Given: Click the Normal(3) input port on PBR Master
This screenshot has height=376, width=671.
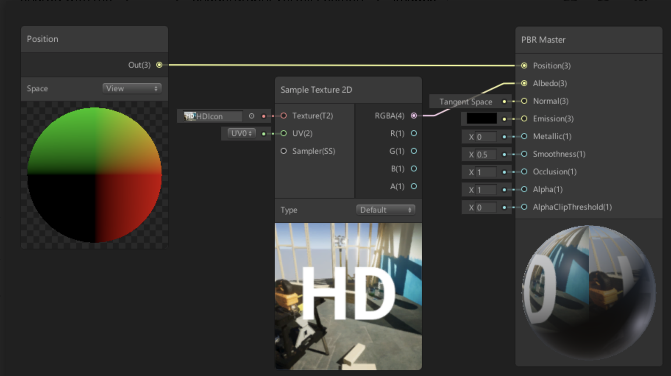Looking at the screenshot, I should [x=524, y=101].
